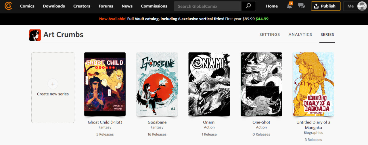Screen dimensions: 368x145
Task: Switch to the Settings tab
Action: click(x=270, y=34)
